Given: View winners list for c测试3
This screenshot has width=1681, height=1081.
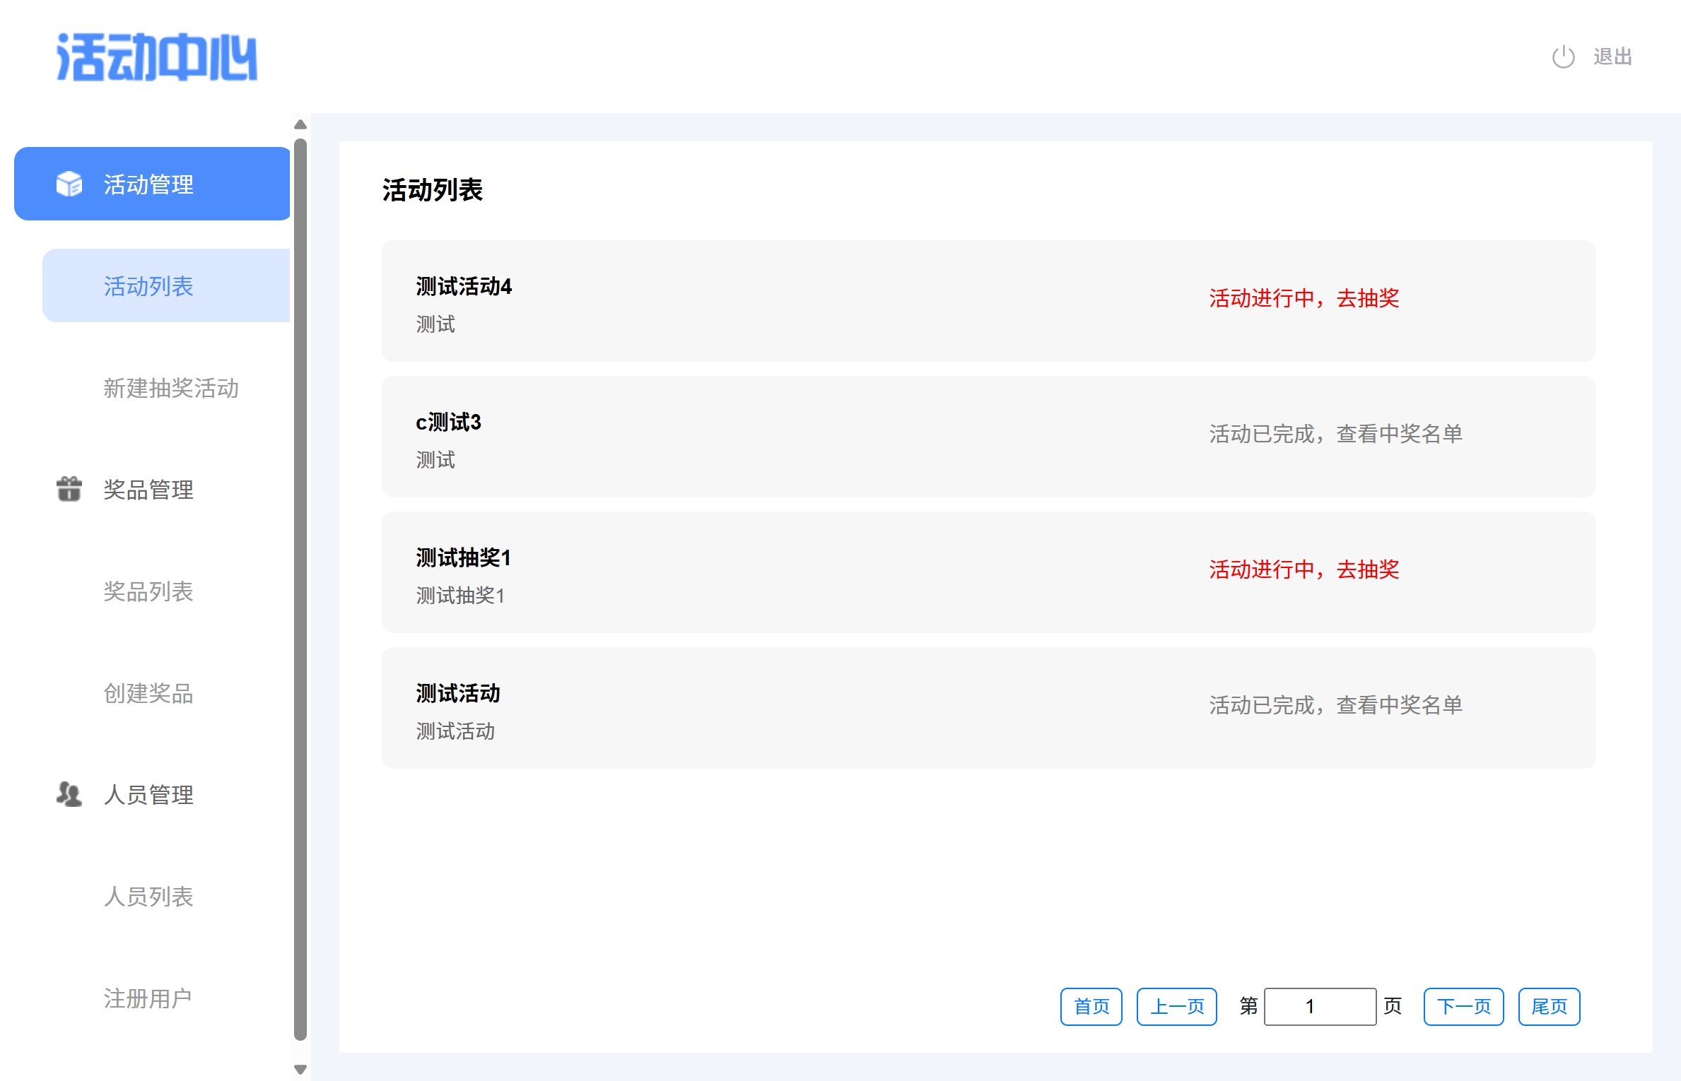Looking at the screenshot, I should (x=1398, y=434).
